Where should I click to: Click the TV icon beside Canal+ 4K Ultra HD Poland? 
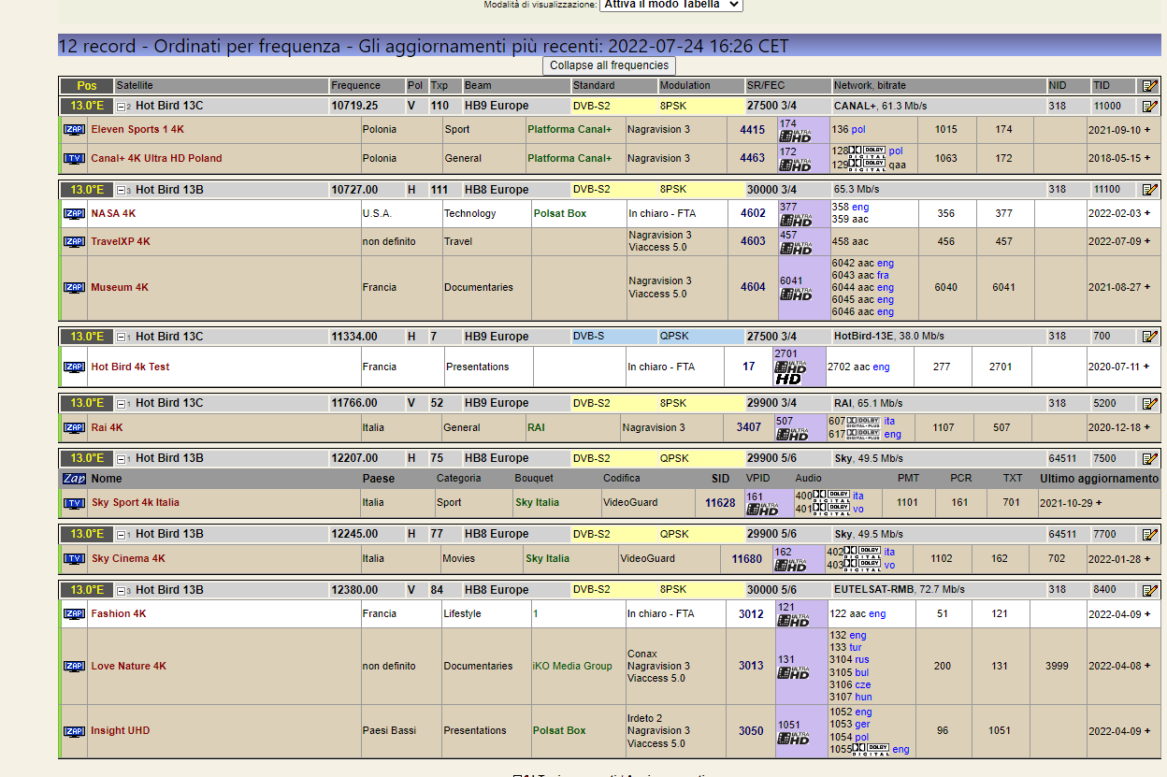[74, 158]
